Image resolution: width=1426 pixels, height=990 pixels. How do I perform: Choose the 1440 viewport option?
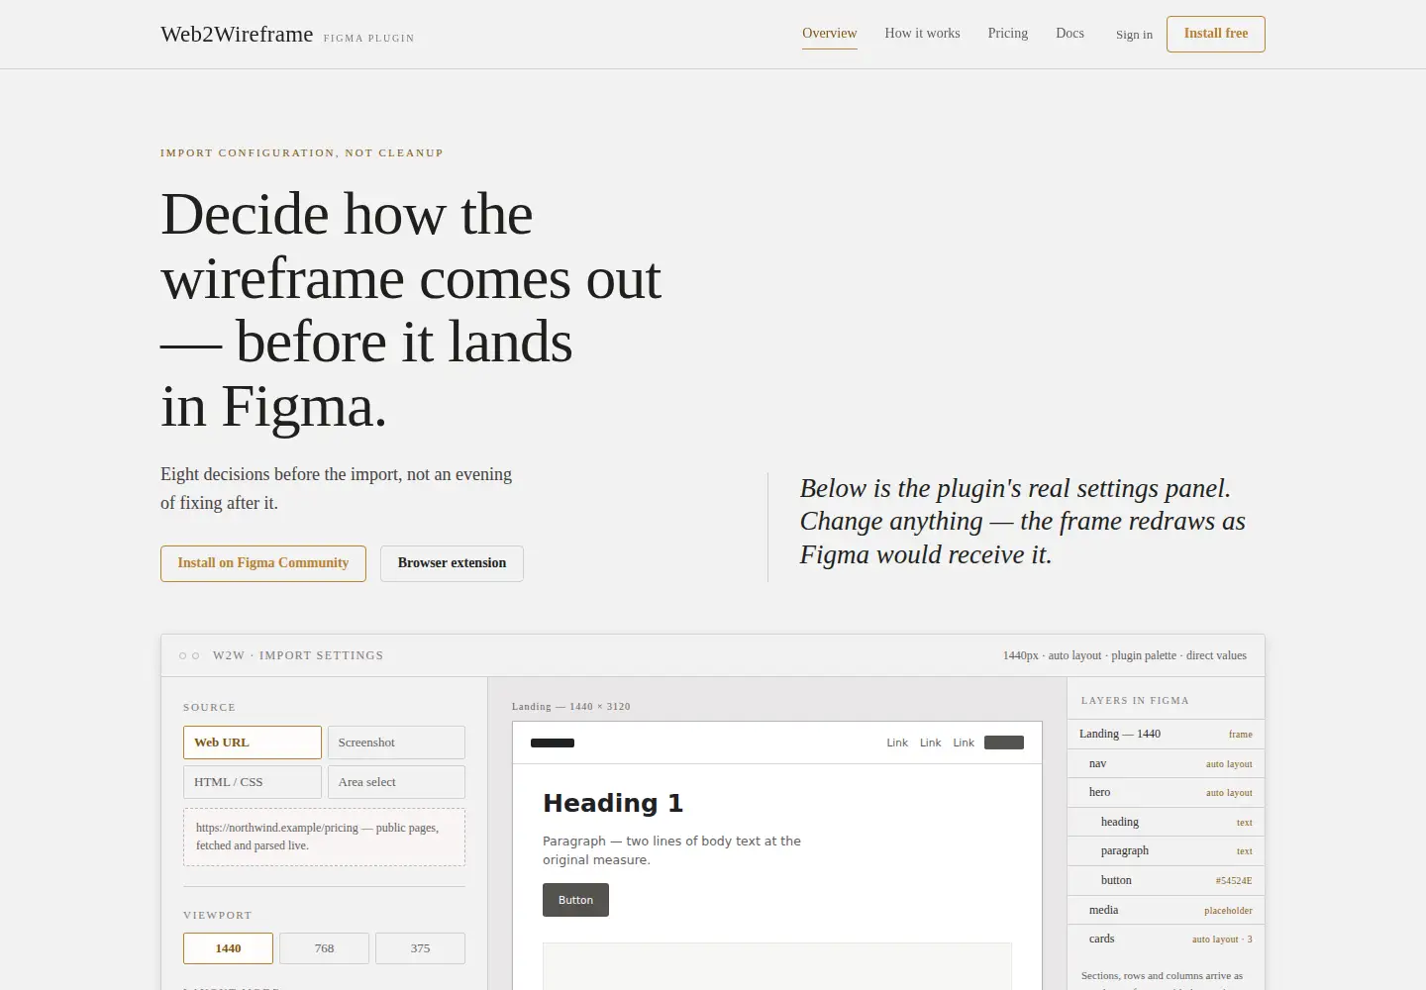(228, 948)
